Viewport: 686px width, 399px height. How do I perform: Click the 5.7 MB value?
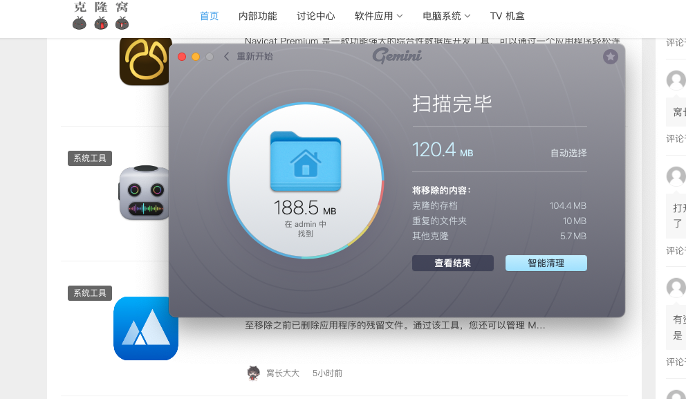[573, 236]
